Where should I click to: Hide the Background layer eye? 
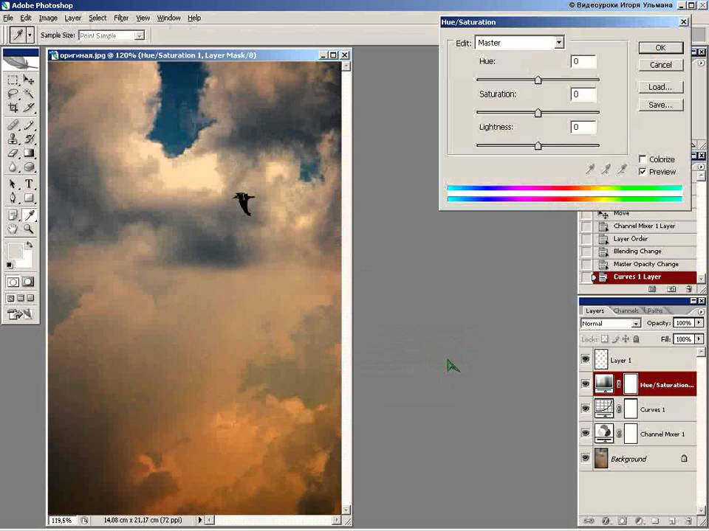pyautogui.click(x=586, y=458)
